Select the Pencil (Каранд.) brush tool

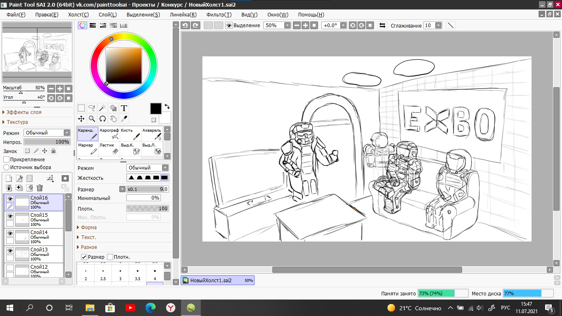click(x=88, y=134)
